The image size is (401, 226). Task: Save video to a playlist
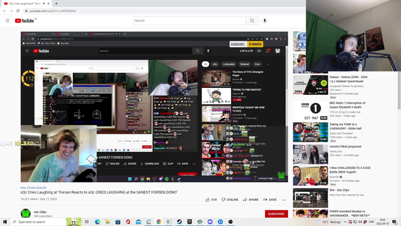point(269,200)
